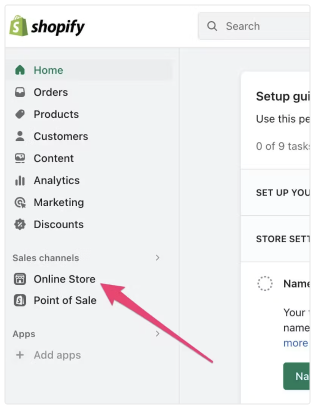Click the Home house icon

coord(20,70)
